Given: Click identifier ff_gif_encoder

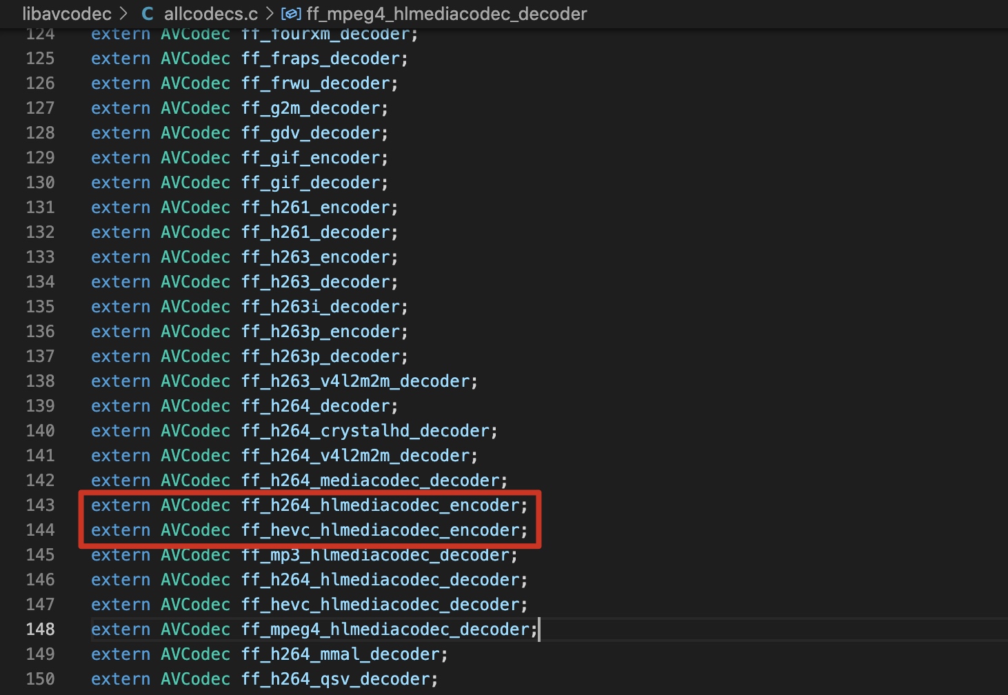Looking at the screenshot, I should 311,158.
